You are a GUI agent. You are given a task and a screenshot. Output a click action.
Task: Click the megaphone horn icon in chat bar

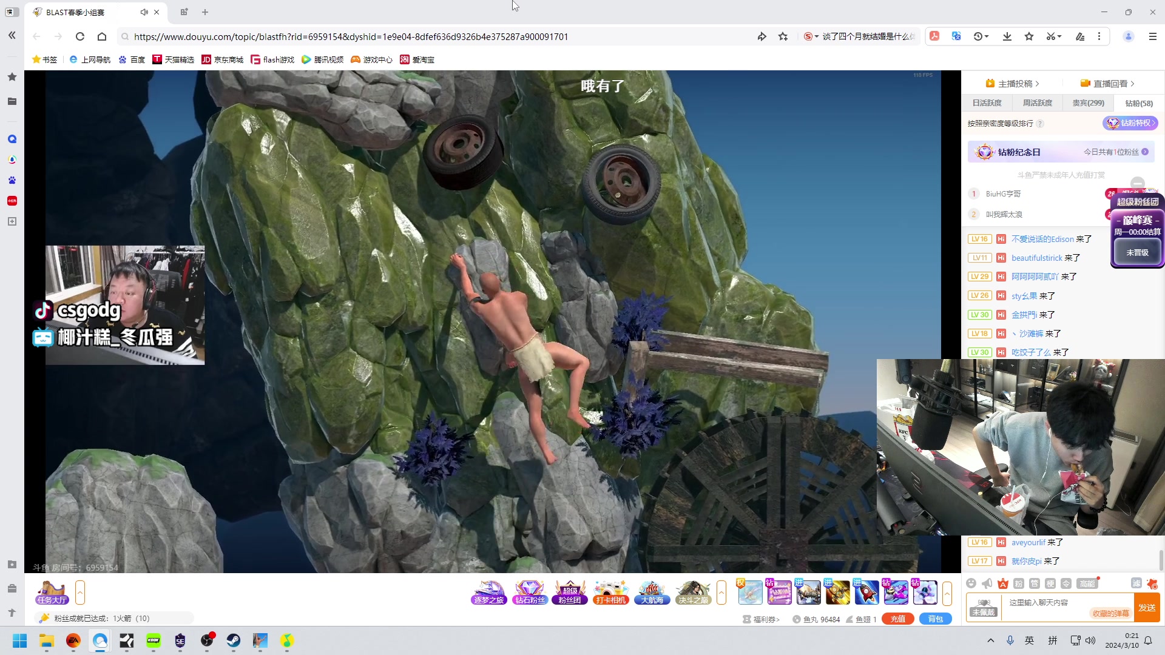coord(987,583)
